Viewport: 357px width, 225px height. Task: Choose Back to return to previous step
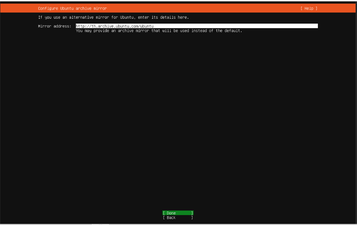click(x=177, y=218)
